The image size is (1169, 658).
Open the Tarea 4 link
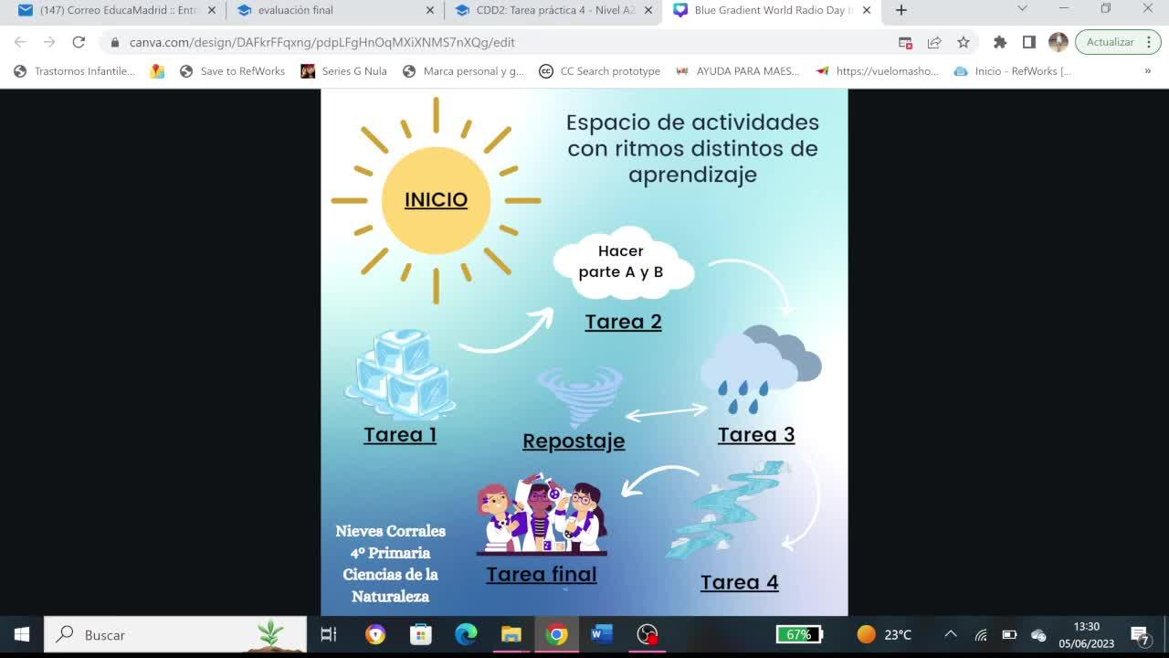coord(740,582)
